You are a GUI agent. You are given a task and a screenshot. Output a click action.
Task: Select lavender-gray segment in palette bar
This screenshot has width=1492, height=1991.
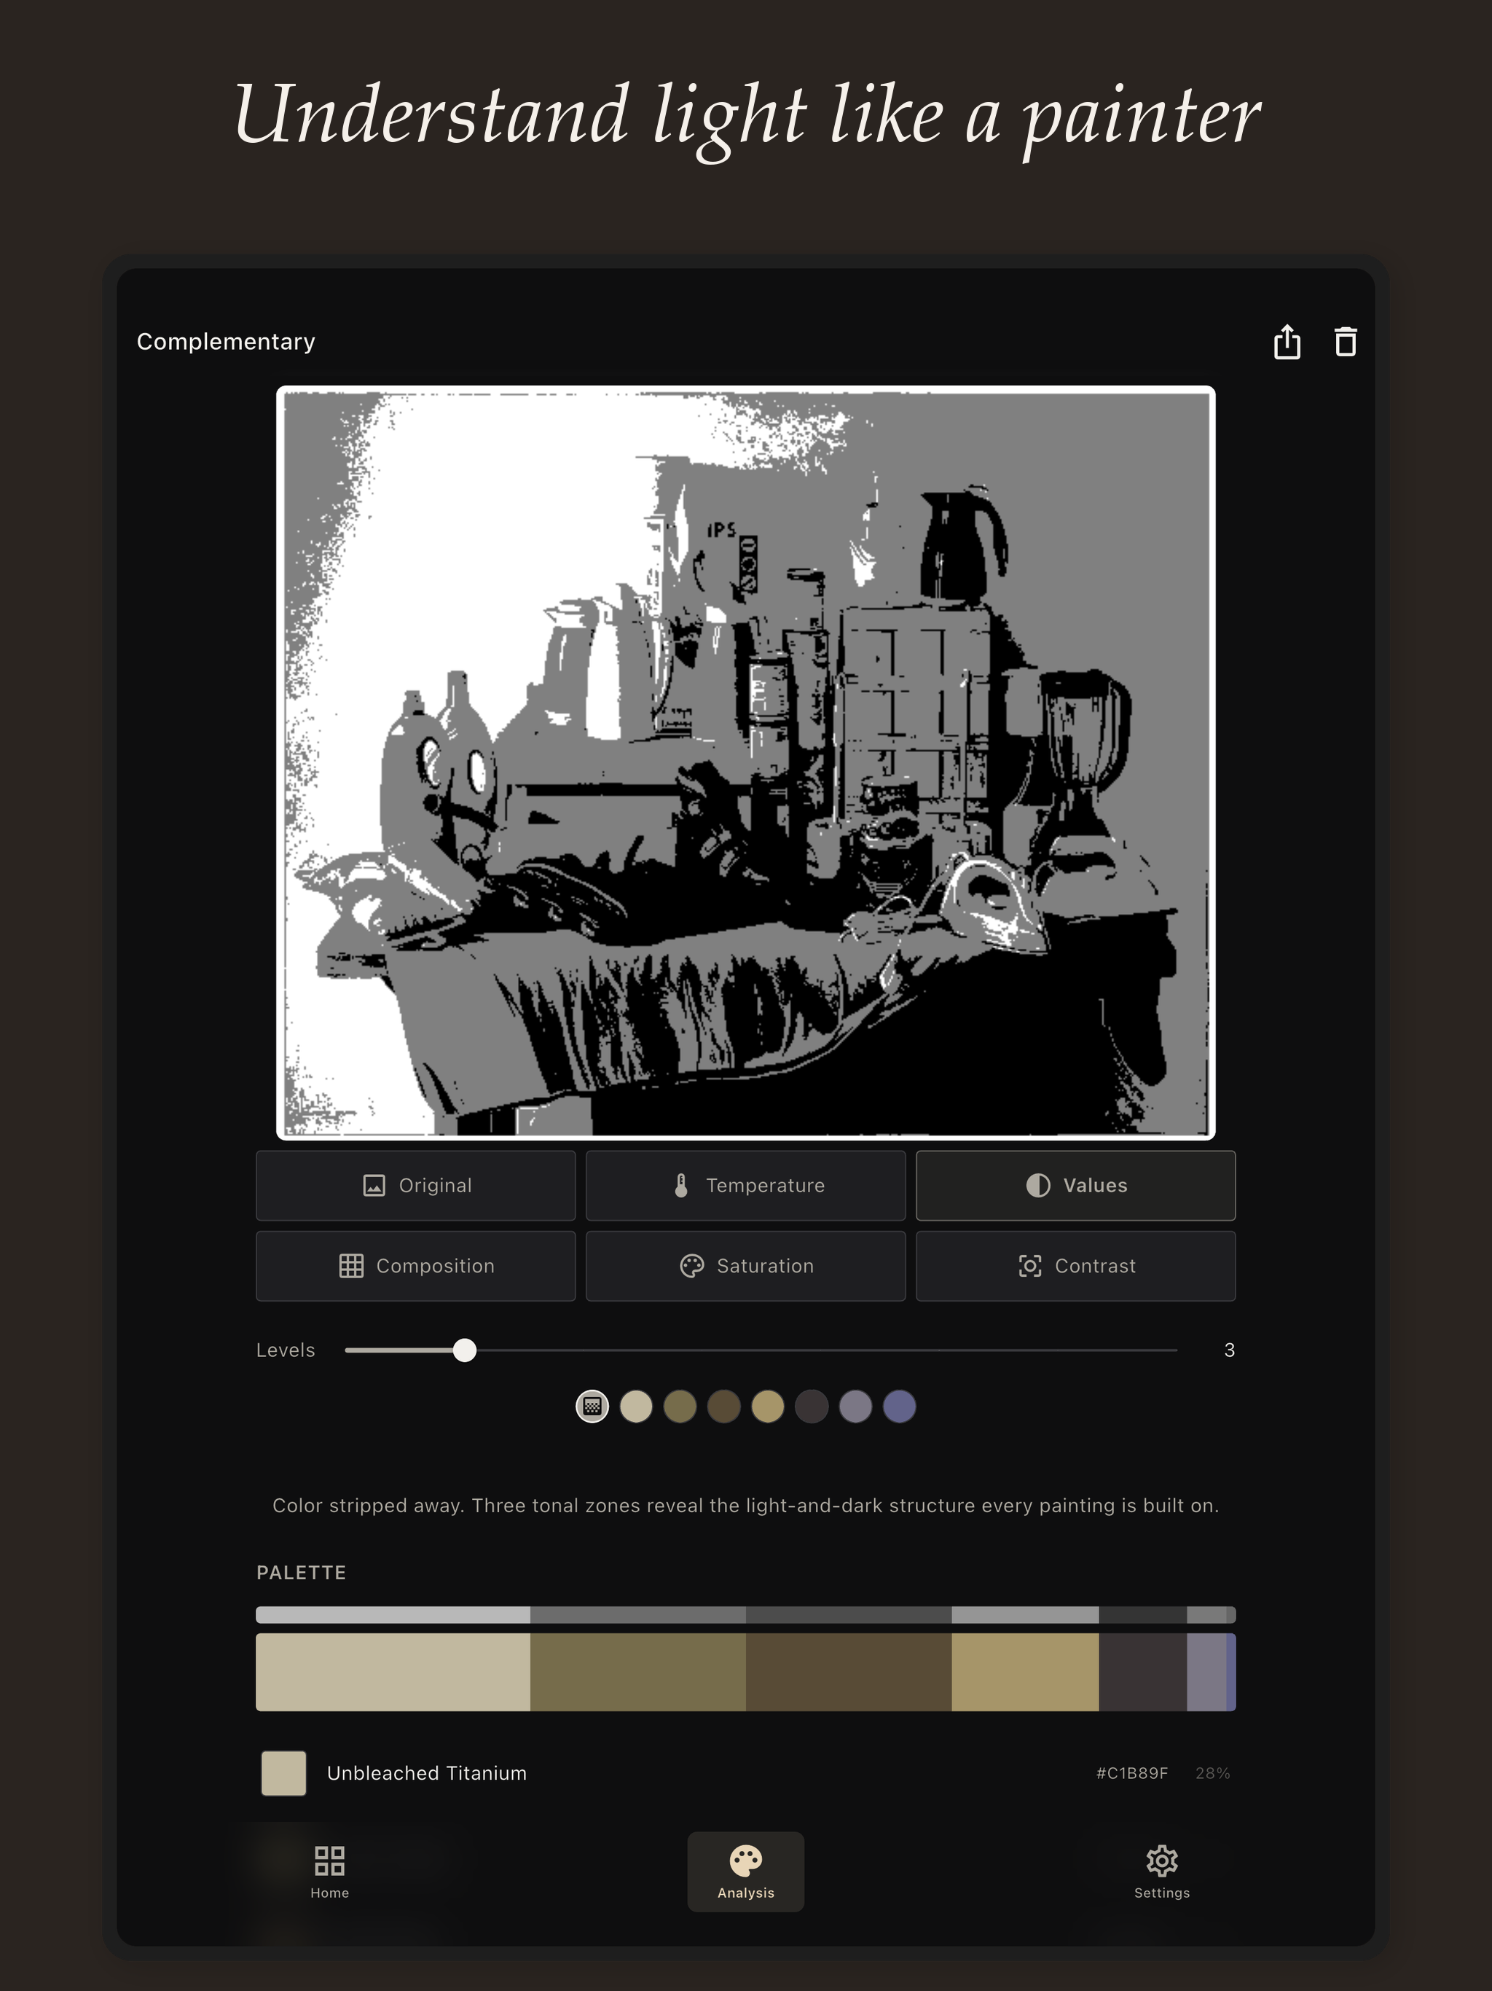[1206, 1673]
